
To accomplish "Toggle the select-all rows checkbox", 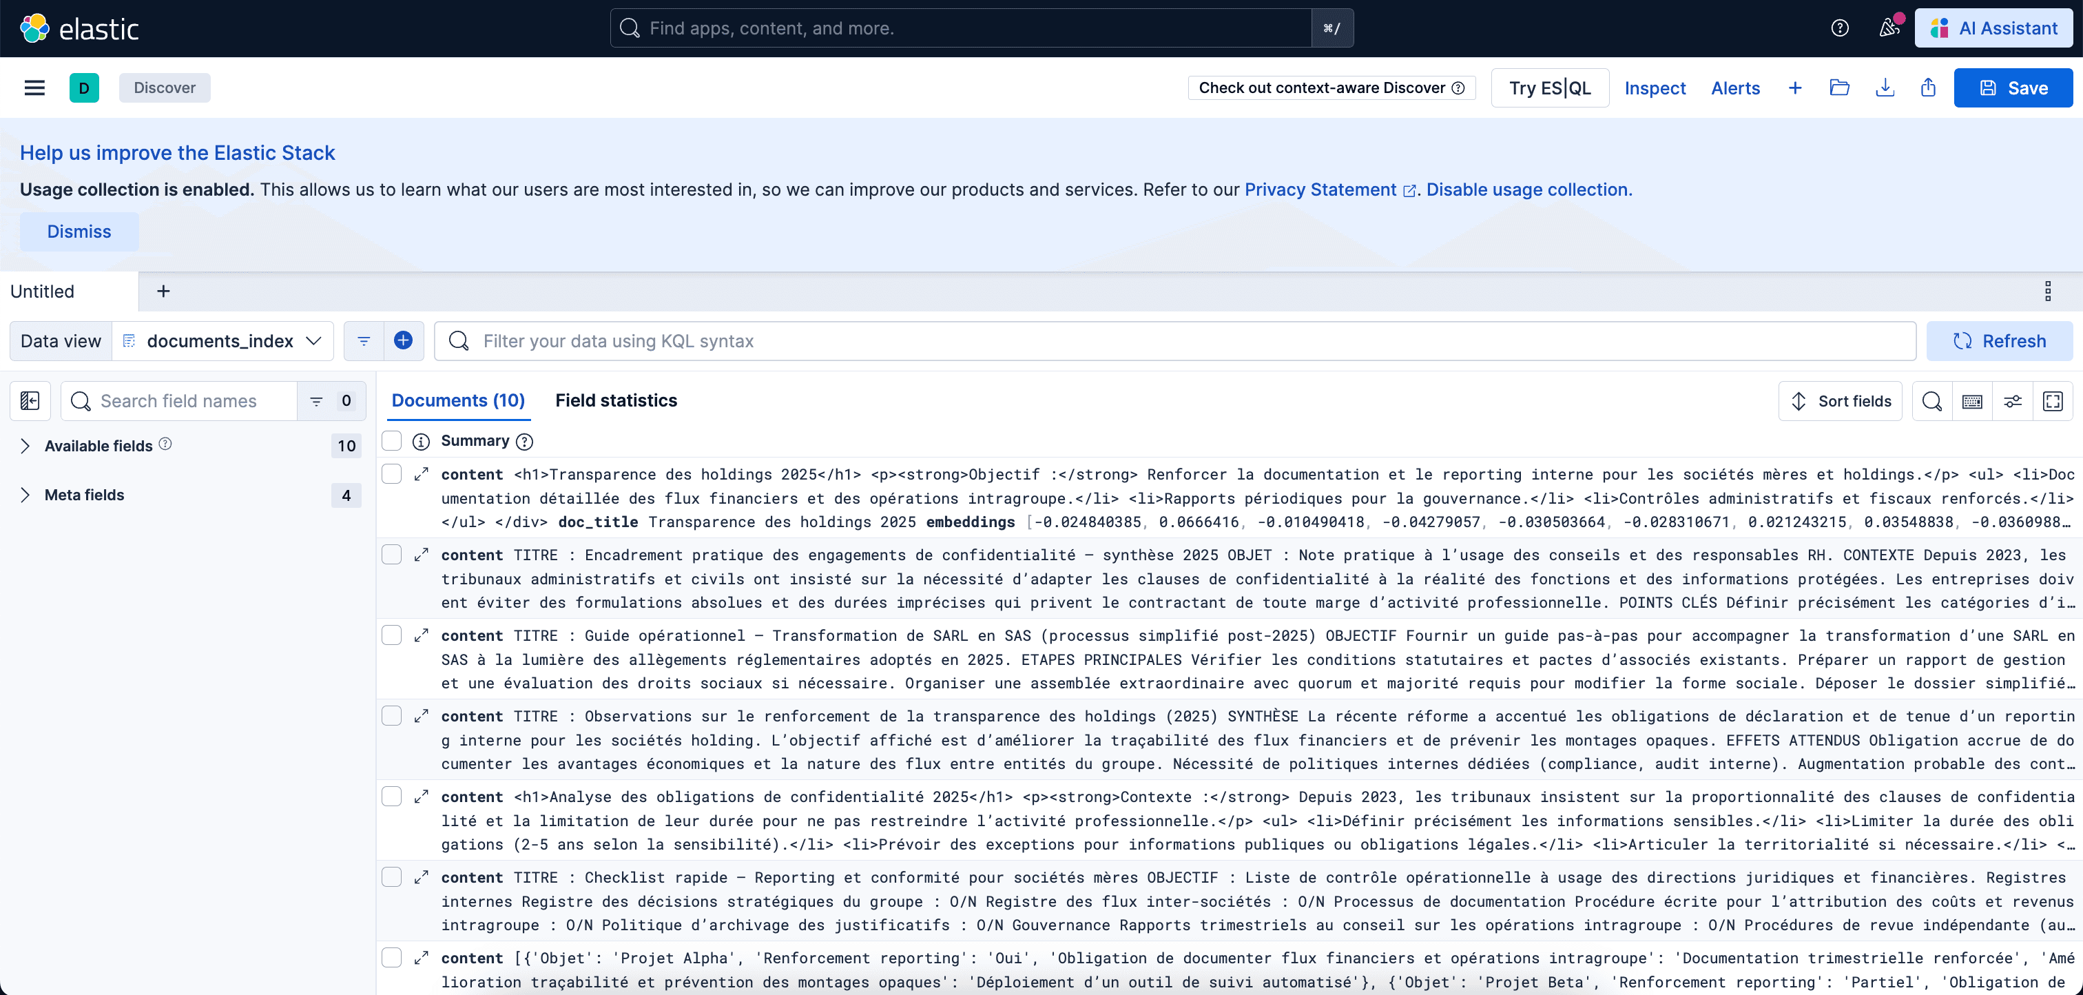I will (x=391, y=441).
